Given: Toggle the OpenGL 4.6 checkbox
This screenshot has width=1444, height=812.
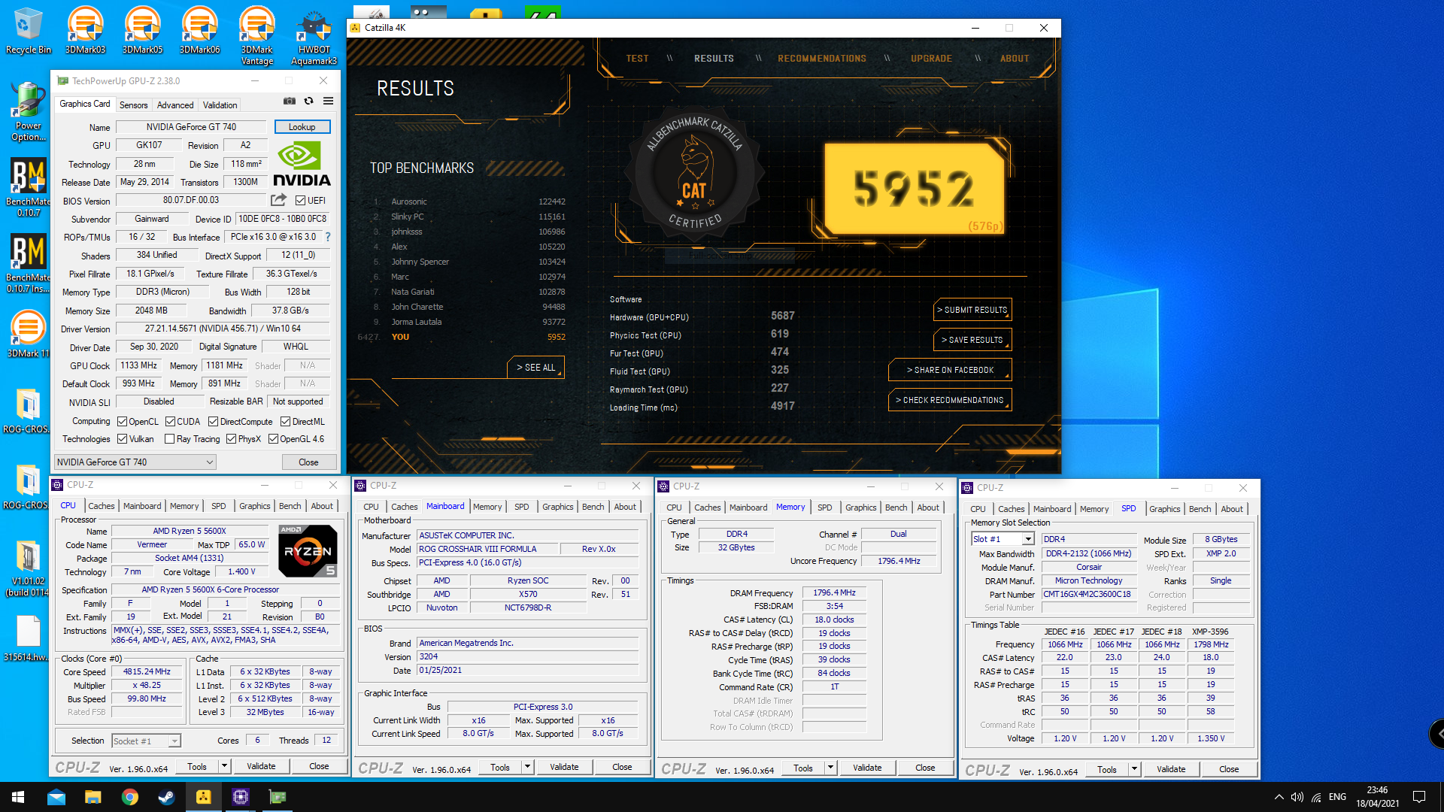Looking at the screenshot, I should pos(273,439).
